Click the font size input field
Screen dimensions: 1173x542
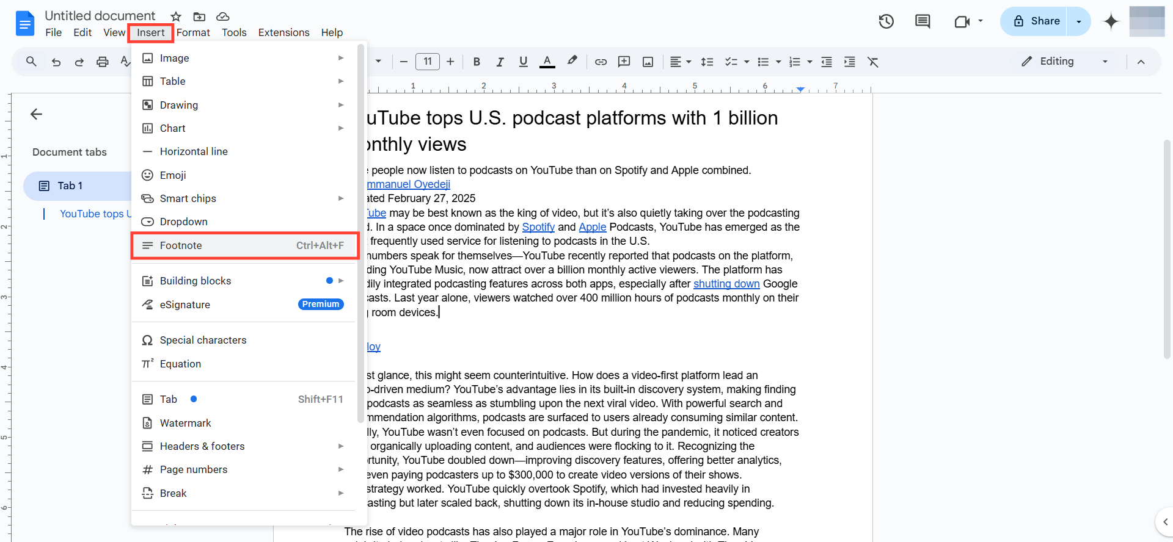point(428,62)
